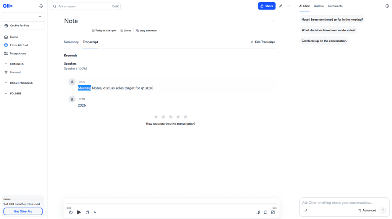Collapse the Direct Messages section

[x=6, y=83]
